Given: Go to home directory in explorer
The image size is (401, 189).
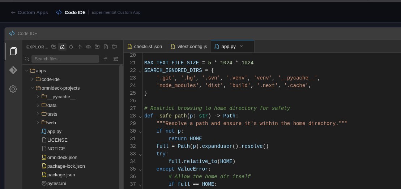Looking at the screenshot, I should pyautogui.click(x=63, y=47).
